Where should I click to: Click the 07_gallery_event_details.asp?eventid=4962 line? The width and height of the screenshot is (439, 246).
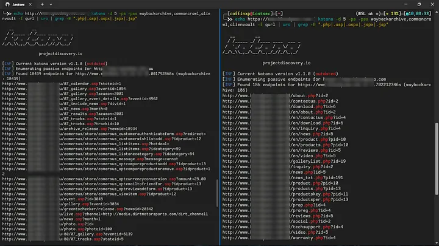pos(80,99)
